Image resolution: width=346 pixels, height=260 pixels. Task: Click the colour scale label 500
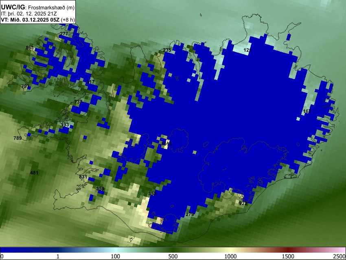[173, 256]
